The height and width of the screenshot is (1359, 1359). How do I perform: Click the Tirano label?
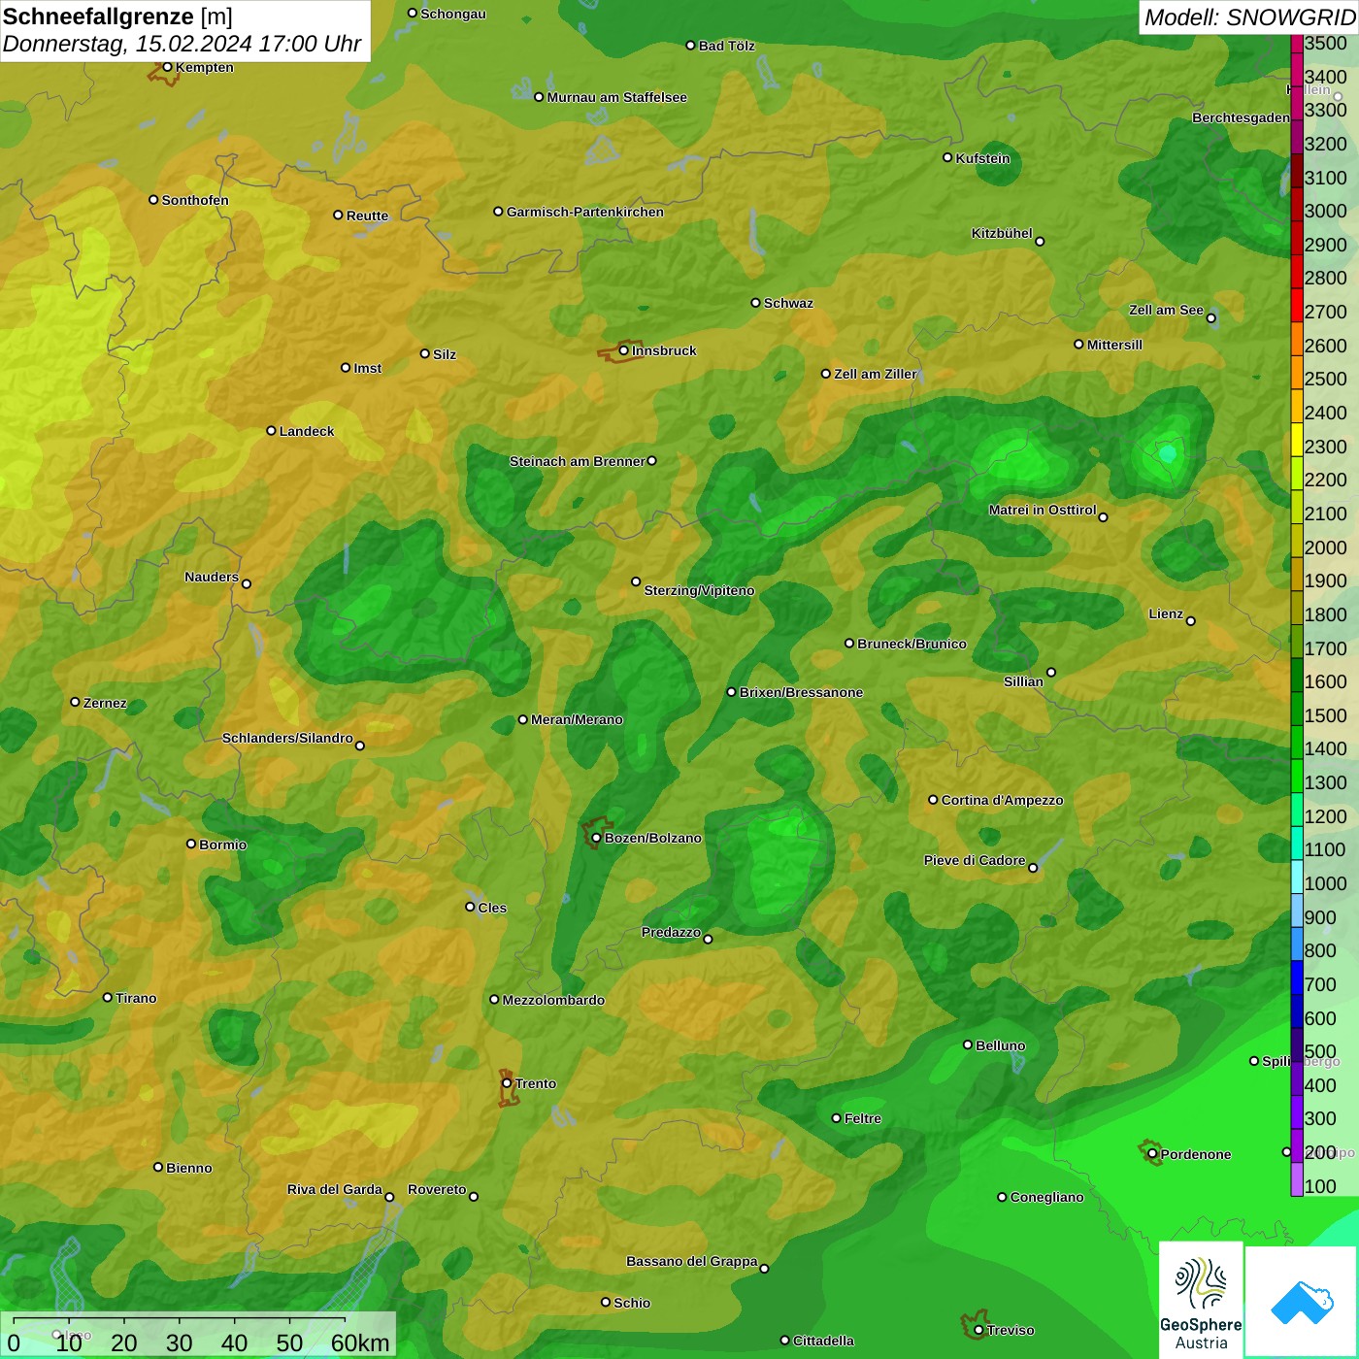pyautogui.click(x=136, y=998)
